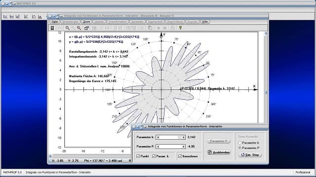Click the x = f(k,p) equation text
Image resolution: width=316 pixels, height=177 pixels.
[x=104, y=37]
